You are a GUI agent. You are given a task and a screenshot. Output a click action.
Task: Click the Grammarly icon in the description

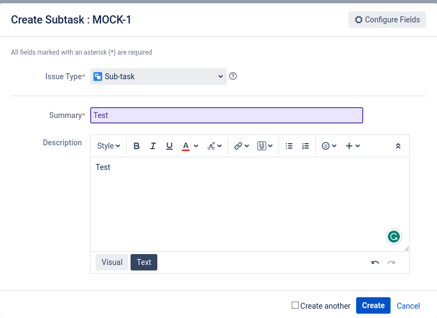[x=394, y=237]
